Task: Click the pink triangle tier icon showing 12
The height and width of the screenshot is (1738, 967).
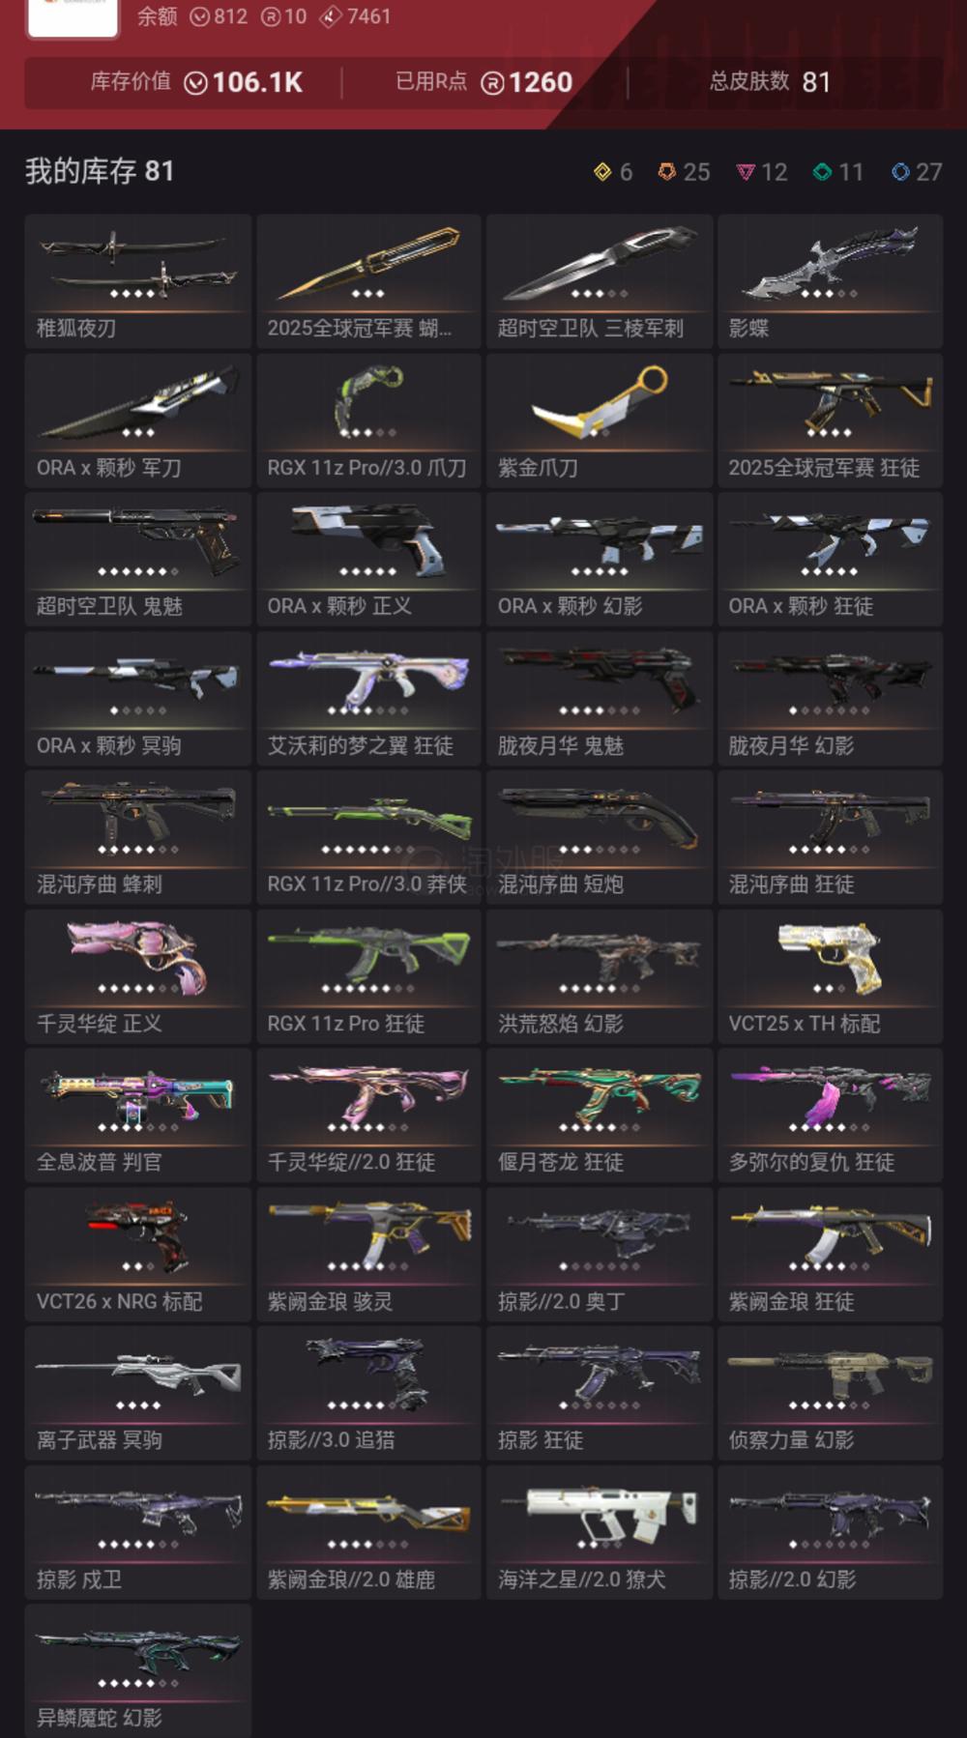Action: 745,172
